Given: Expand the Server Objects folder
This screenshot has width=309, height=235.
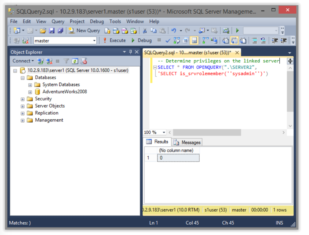Looking at the screenshot, I should (x=23, y=106).
